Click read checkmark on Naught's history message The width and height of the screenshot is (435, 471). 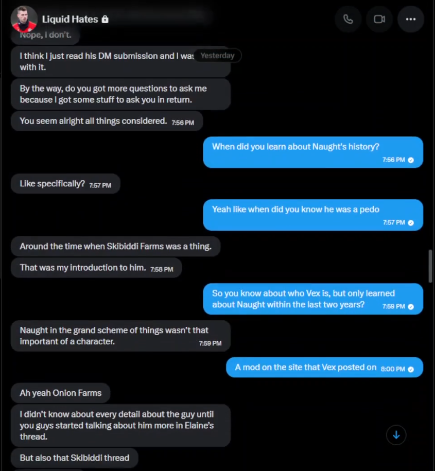pyautogui.click(x=411, y=160)
